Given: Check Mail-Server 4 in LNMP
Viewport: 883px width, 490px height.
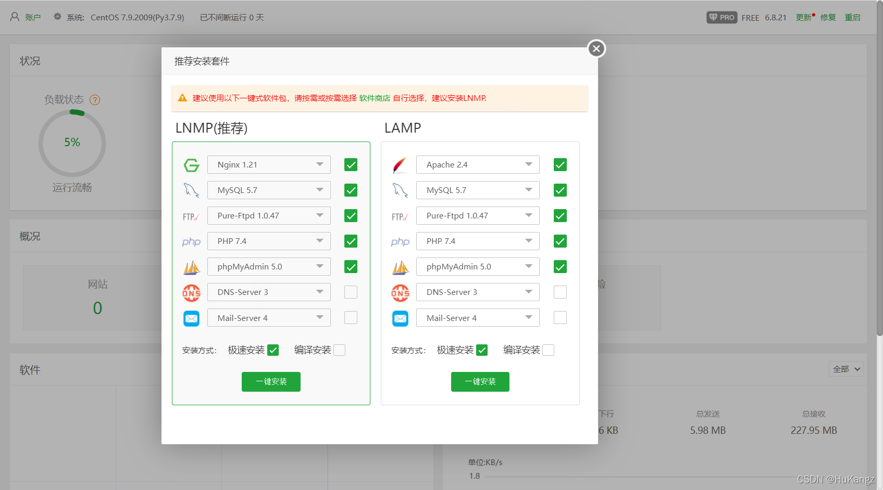Looking at the screenshot, I should [351, 318].
